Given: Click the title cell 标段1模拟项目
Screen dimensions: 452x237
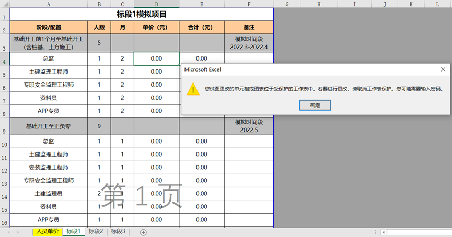Looking at the screenshot, I should click(142, 15).
